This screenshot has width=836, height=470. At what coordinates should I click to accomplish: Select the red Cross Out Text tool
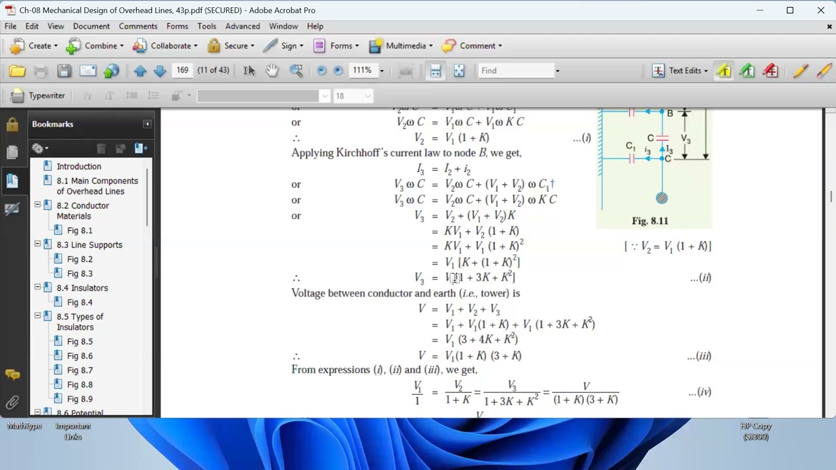[x=771, y=70]
